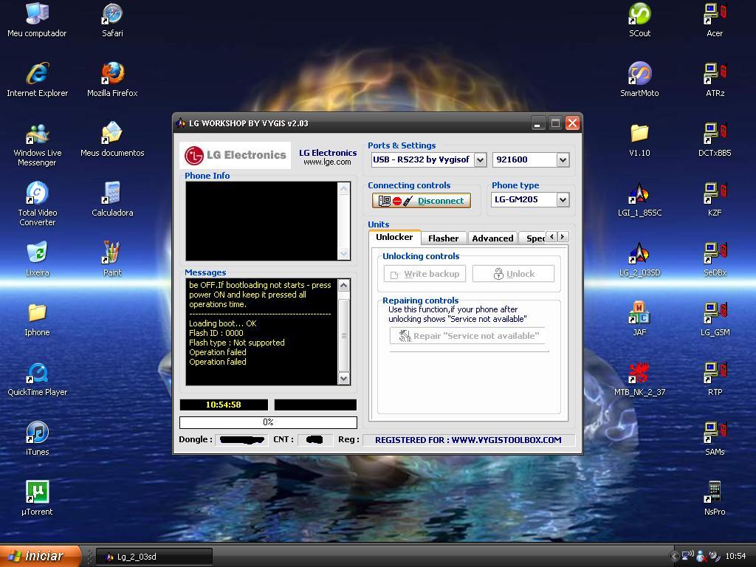This screenshot has width=756, height=567.
Task: Launch Safari from the desktop
Action: (112, 20)
